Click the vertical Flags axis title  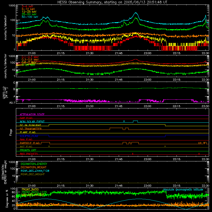click(11, 132)
